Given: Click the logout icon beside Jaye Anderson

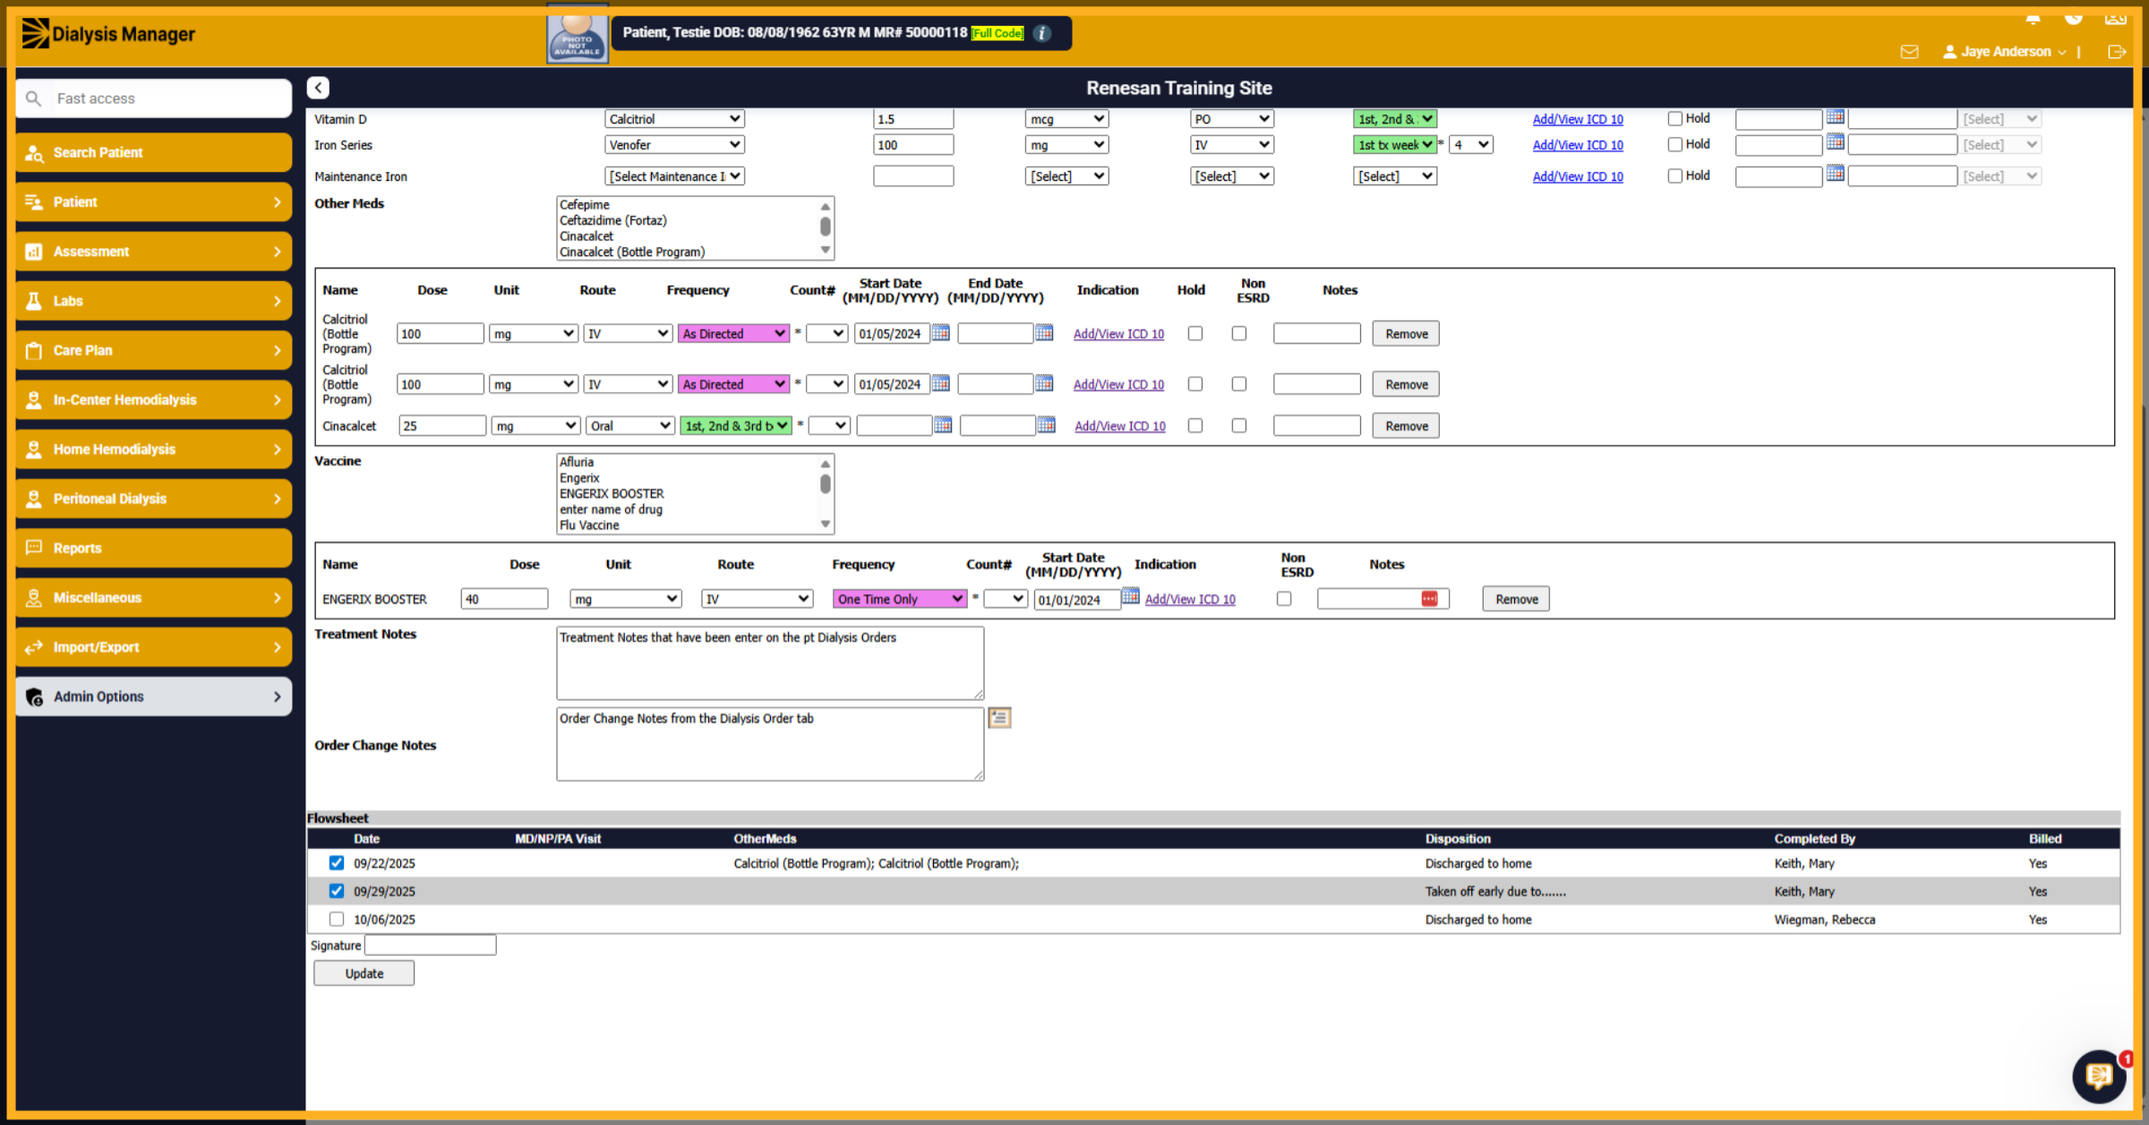Looking at the screenshot, I should point(2117,52).
